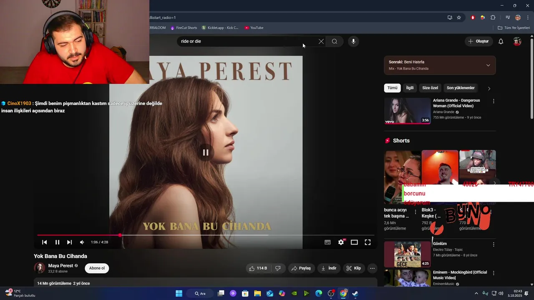Open Microsoft Edge from taskbar
This screenshot has height=300, width=534.
(319, 293)
